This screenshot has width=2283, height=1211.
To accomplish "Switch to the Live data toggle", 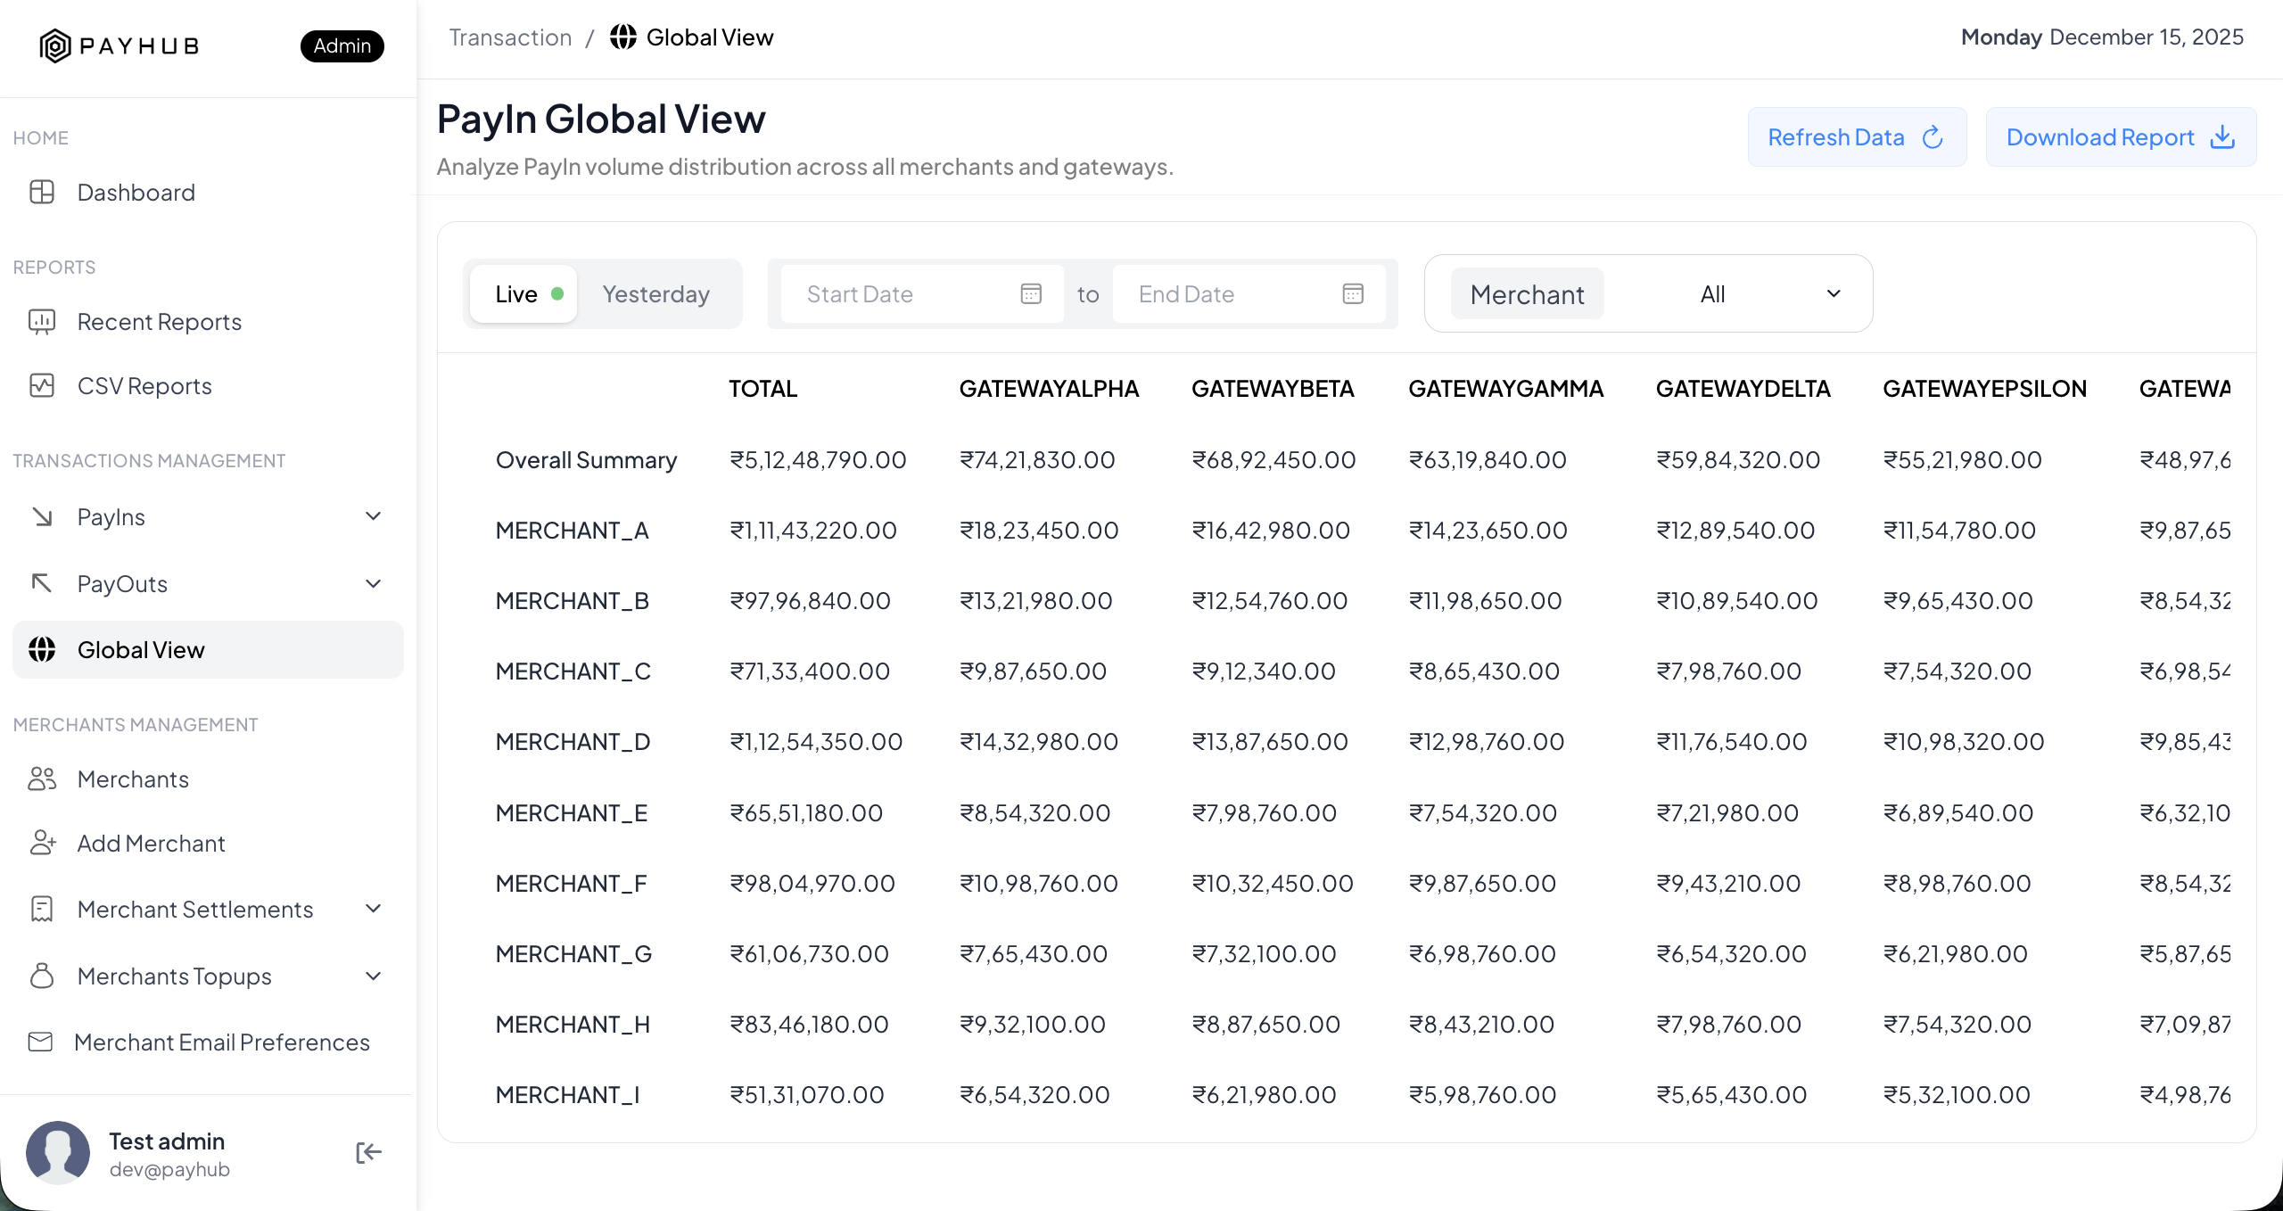I will (x=524, y=294).
